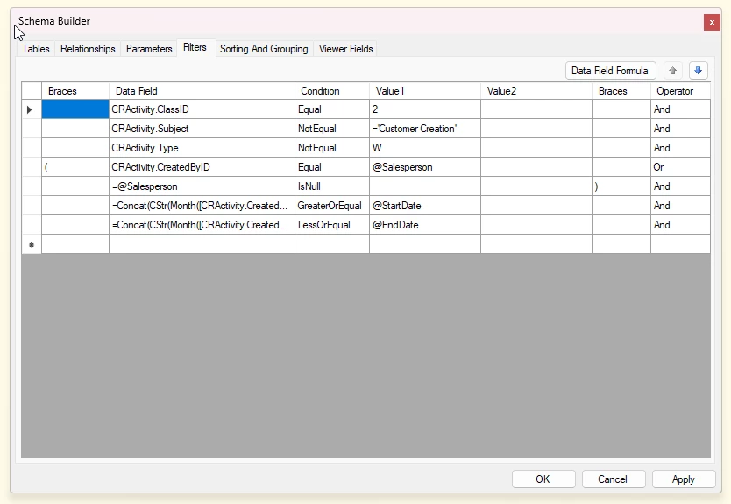Select the ='Customer Creation' value cell
Screen dimensions: 731x504
(425, 129)
